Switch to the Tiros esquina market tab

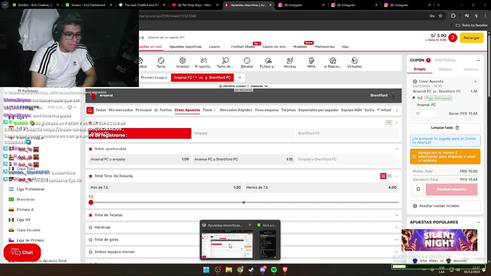[266, 110]
